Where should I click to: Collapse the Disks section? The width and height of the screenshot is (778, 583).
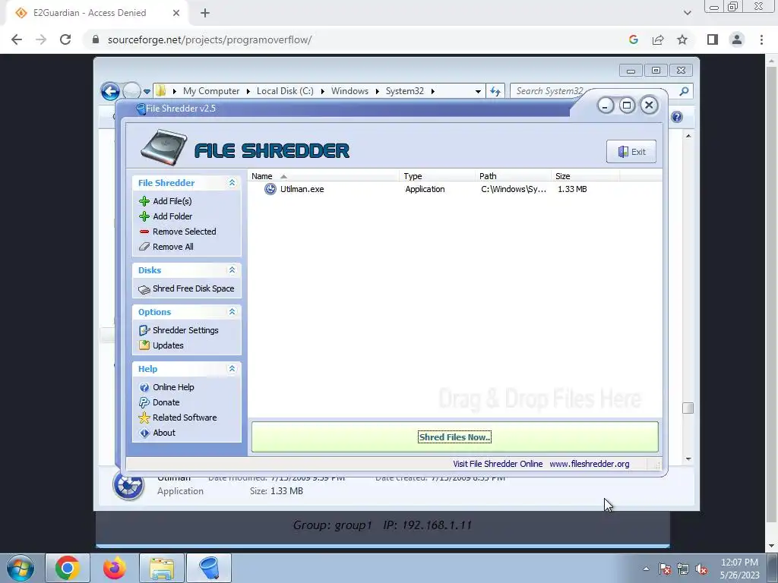point(232,270)
